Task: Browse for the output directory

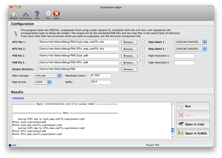Action: pyautogui.click(x=129, y=69)
